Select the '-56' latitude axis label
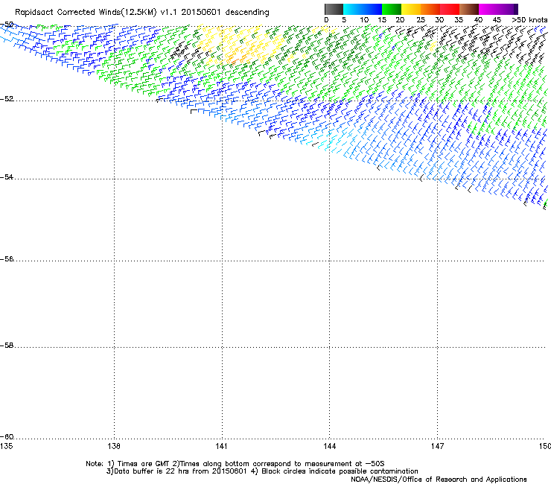This screenshot has width=551, height=484. click(7, 259)
